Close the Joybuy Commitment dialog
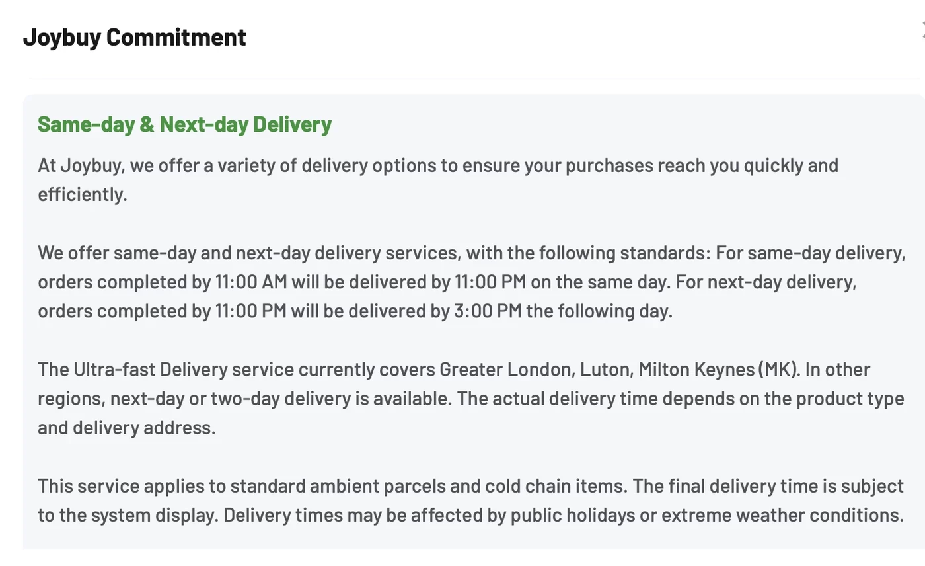Viewport: 925px width, 566px height. coord(922,30)
